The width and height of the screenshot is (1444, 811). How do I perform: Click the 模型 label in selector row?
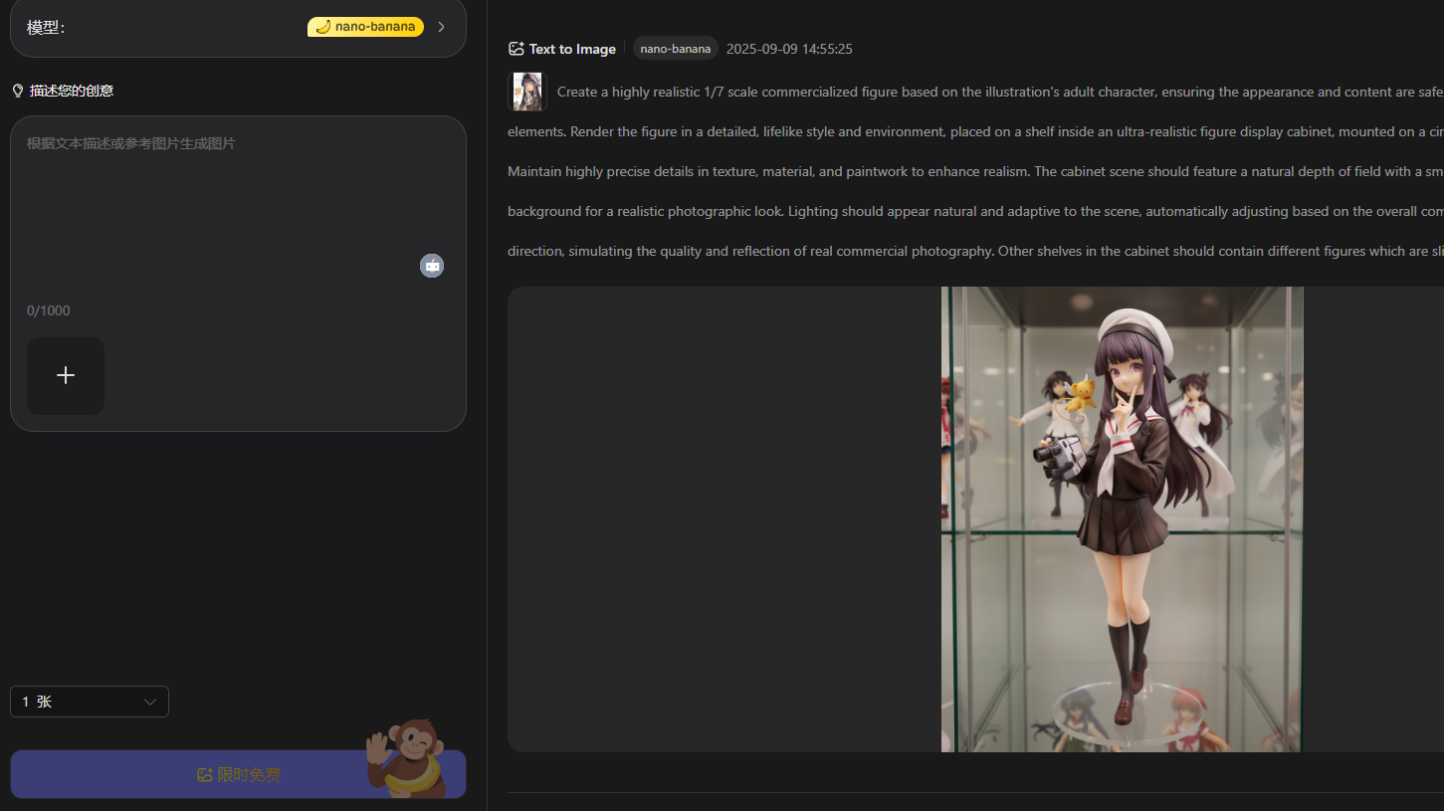tap(45, 28)
